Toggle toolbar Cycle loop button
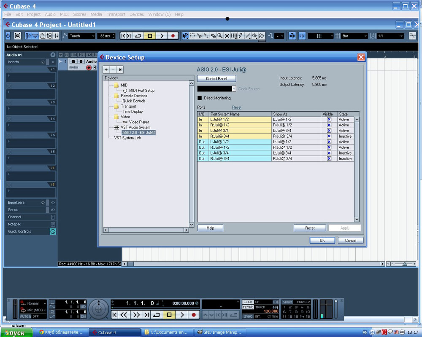This screenshot has height=337, width=422. [138, 36]
